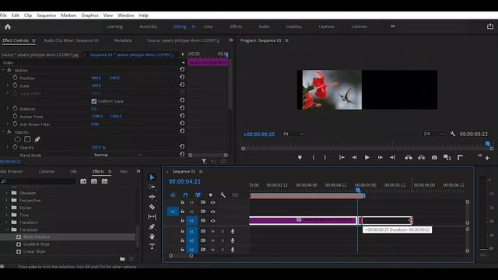The height and width of the screenshot is (280, 498).
Task: Toggle lock on track V1
Action: [182, 220]
